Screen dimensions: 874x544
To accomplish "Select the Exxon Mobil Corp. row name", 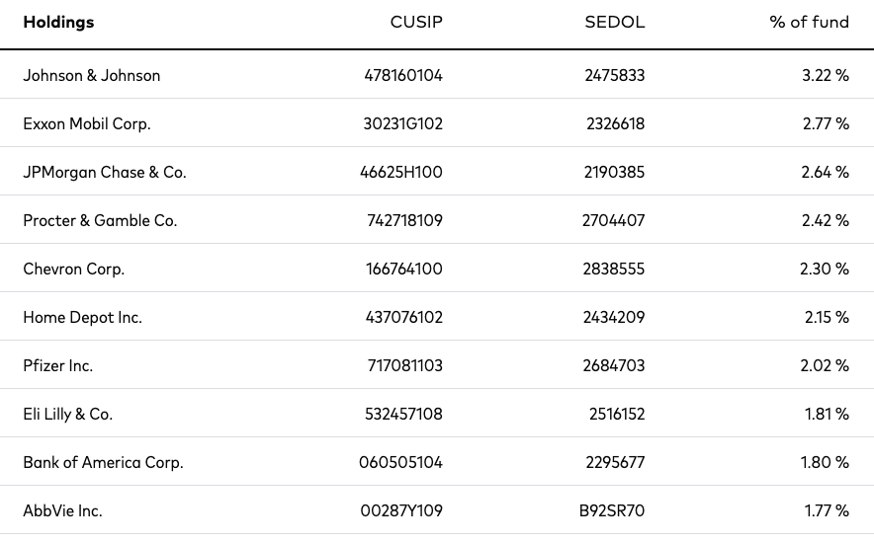I will (x=87, y=123).
